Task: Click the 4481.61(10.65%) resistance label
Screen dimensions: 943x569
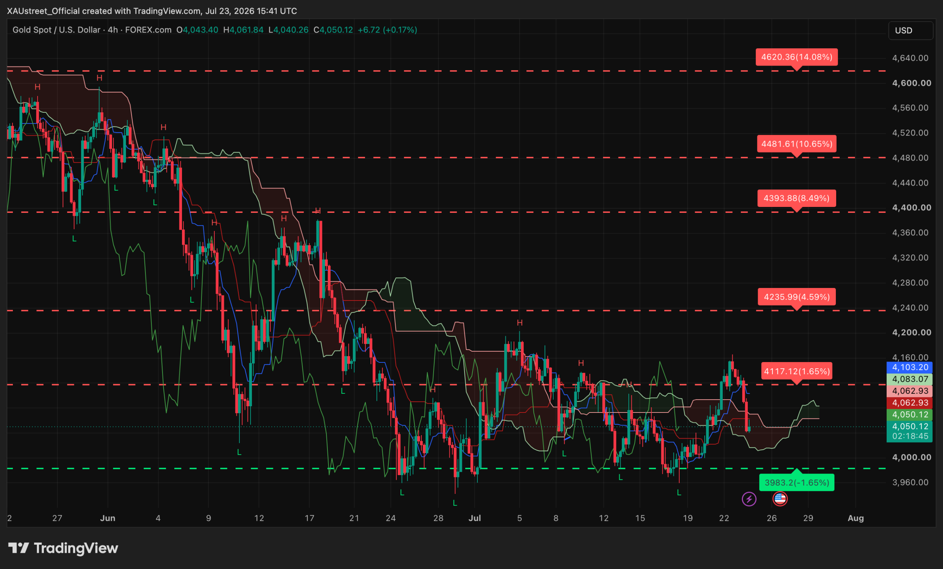Action: [x=796, y=144]
